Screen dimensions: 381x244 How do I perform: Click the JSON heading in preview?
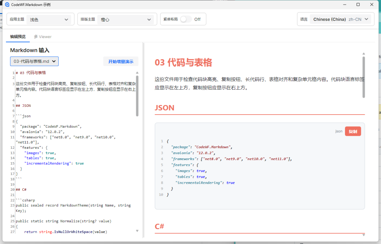pyautogui.click(x=164, y=108)
